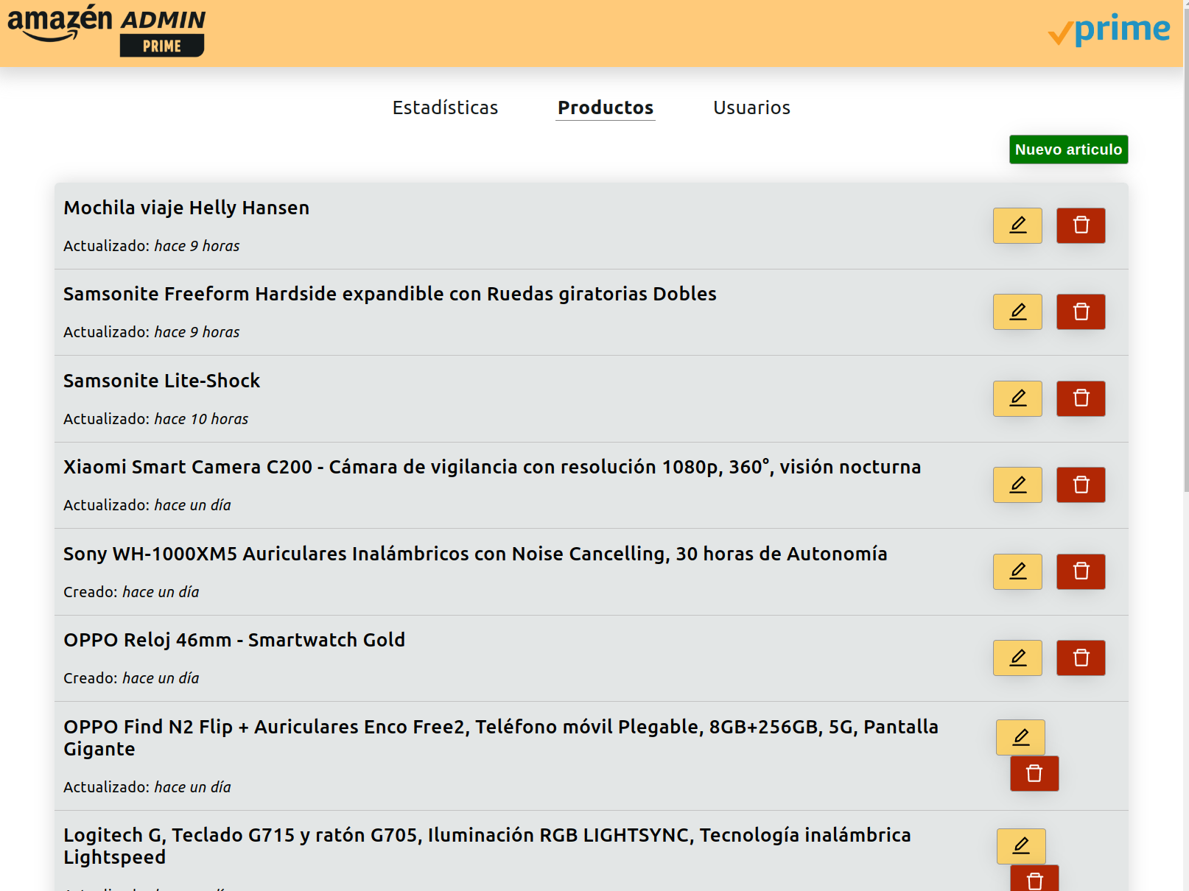Select 'Actualizado: hace un día' under Xiaomi camera
This screenshot has width=1189, height=891.
147,505
